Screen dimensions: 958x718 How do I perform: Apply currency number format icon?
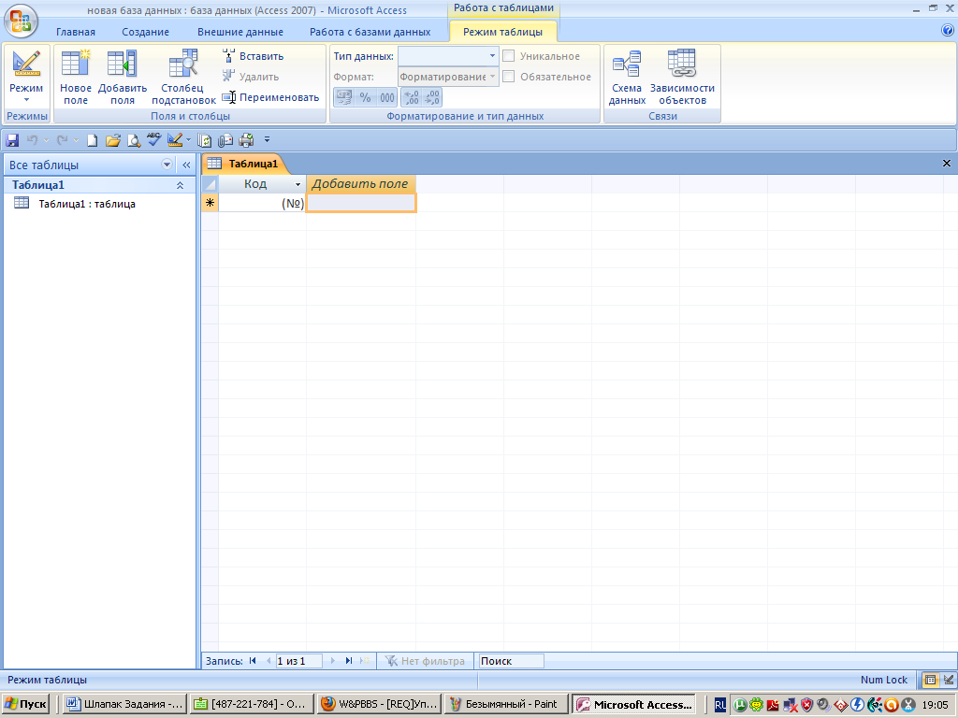344,97
